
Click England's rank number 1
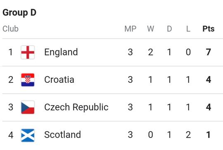pos(10,52)
